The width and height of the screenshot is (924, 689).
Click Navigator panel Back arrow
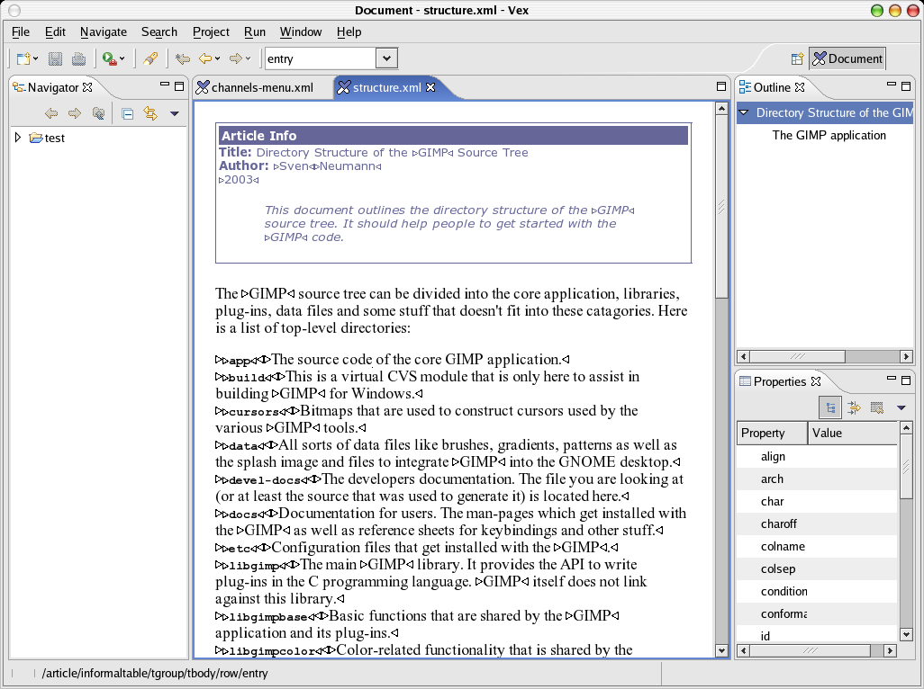click(x=51, y=113)
